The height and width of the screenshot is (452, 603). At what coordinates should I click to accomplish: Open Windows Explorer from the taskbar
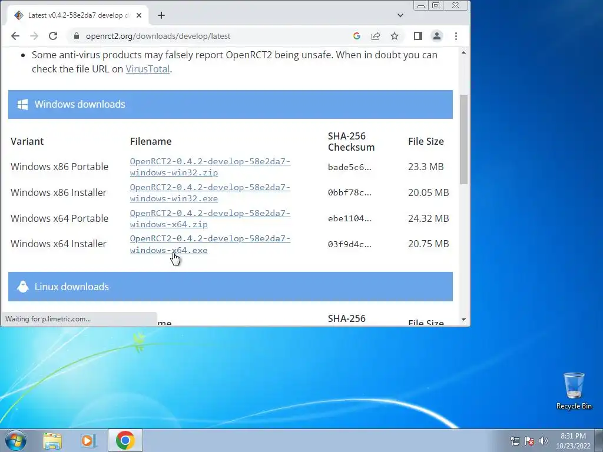pyautogui.click(x=52, y=441)
